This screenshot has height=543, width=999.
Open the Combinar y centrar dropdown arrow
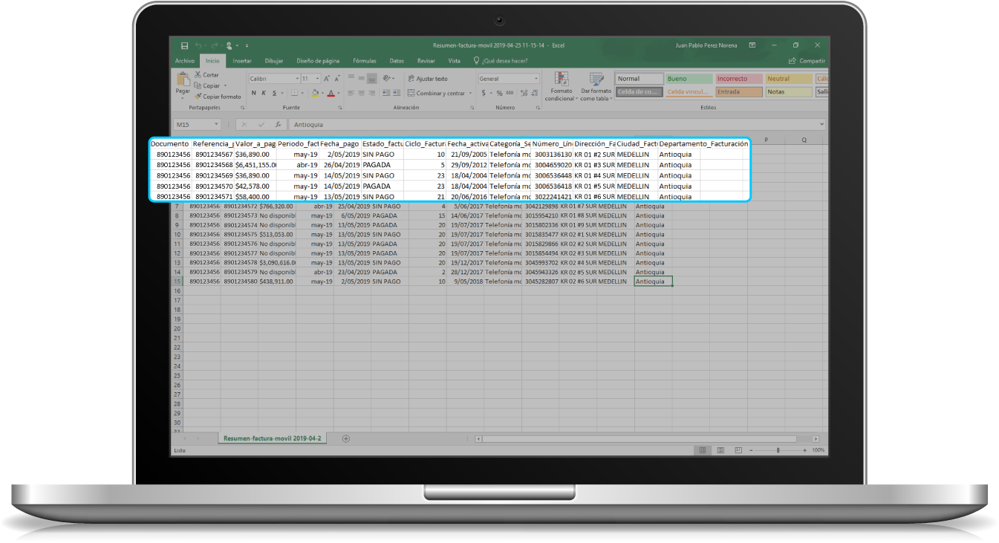(470, 93)
